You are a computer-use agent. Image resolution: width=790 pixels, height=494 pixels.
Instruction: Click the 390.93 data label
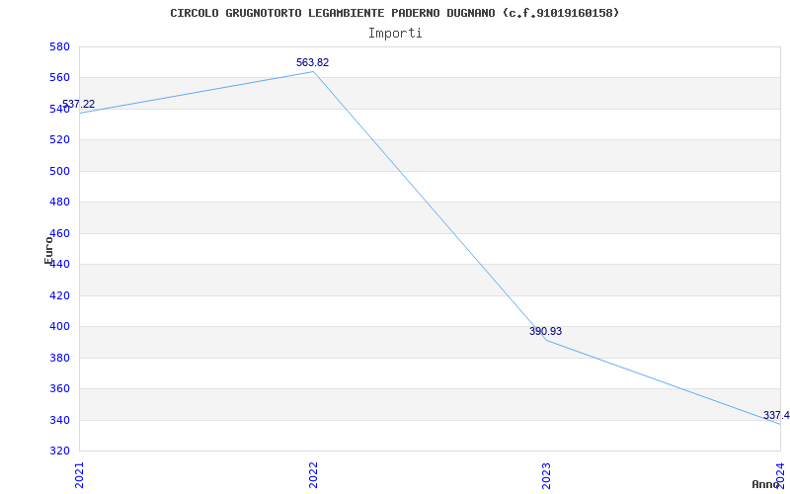point(545,331)
